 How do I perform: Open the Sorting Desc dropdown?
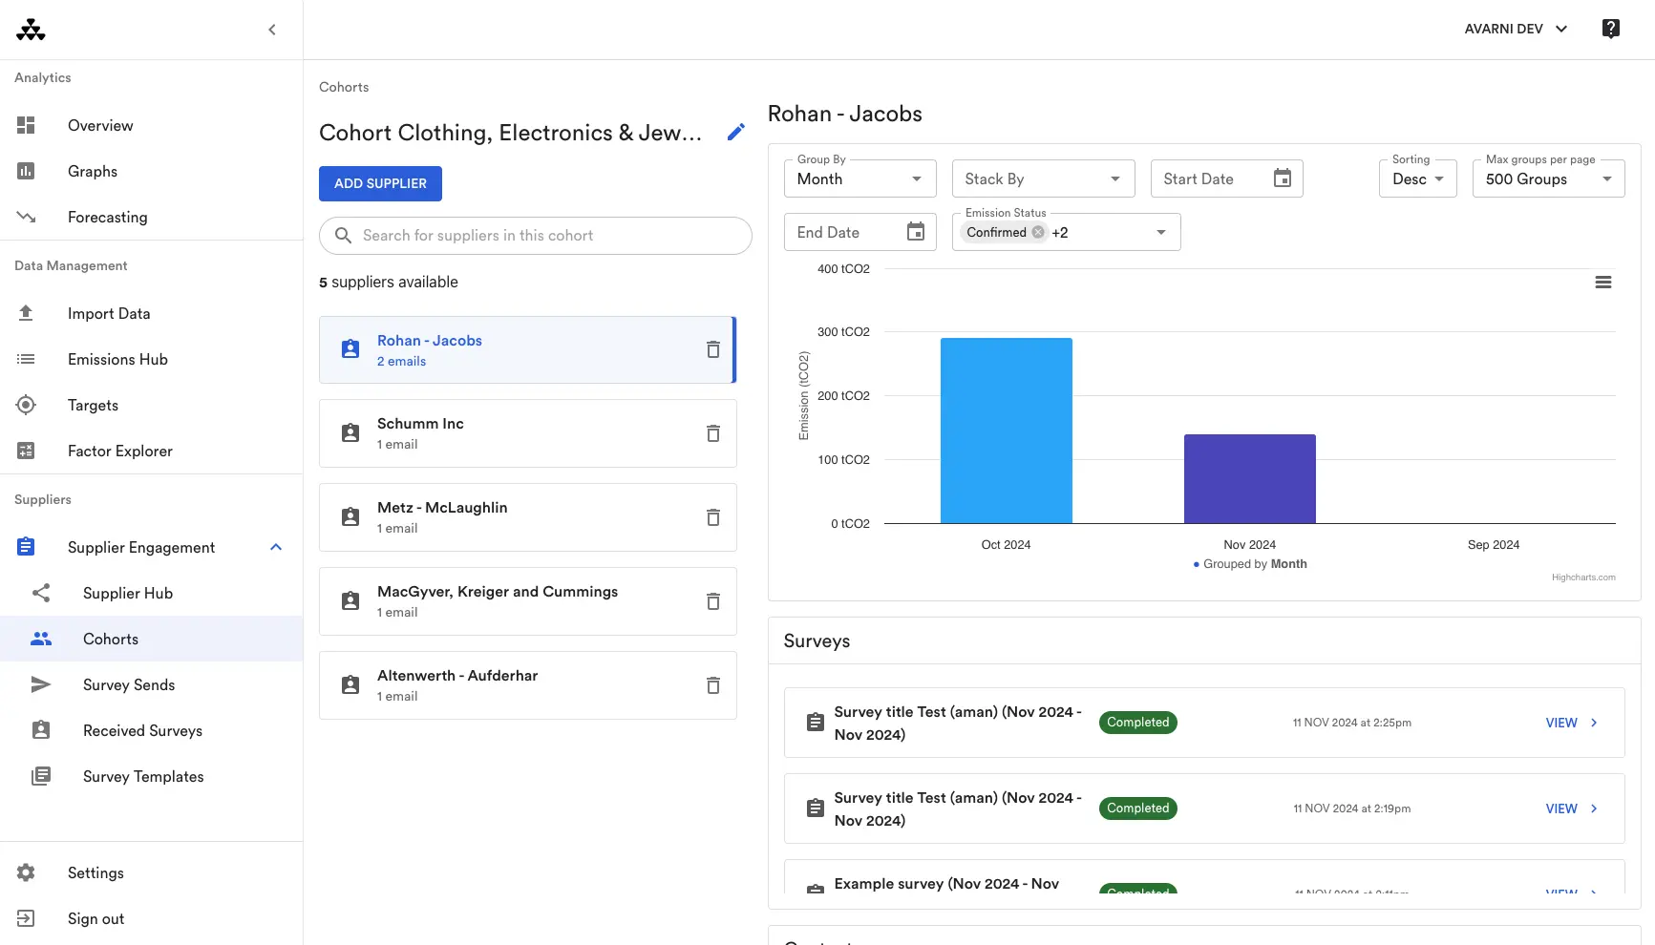(x=1417, y=178)
